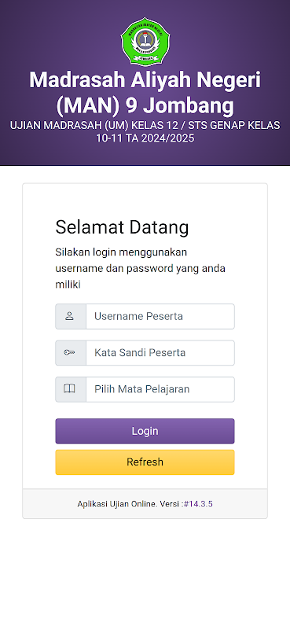Focus the Username Peserta input field
This screenshot has width=290, height=629.
click(160, 317)
